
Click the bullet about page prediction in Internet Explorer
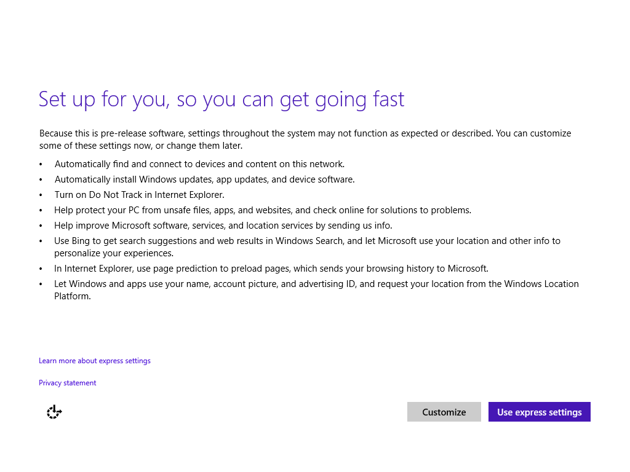point(271,269)
